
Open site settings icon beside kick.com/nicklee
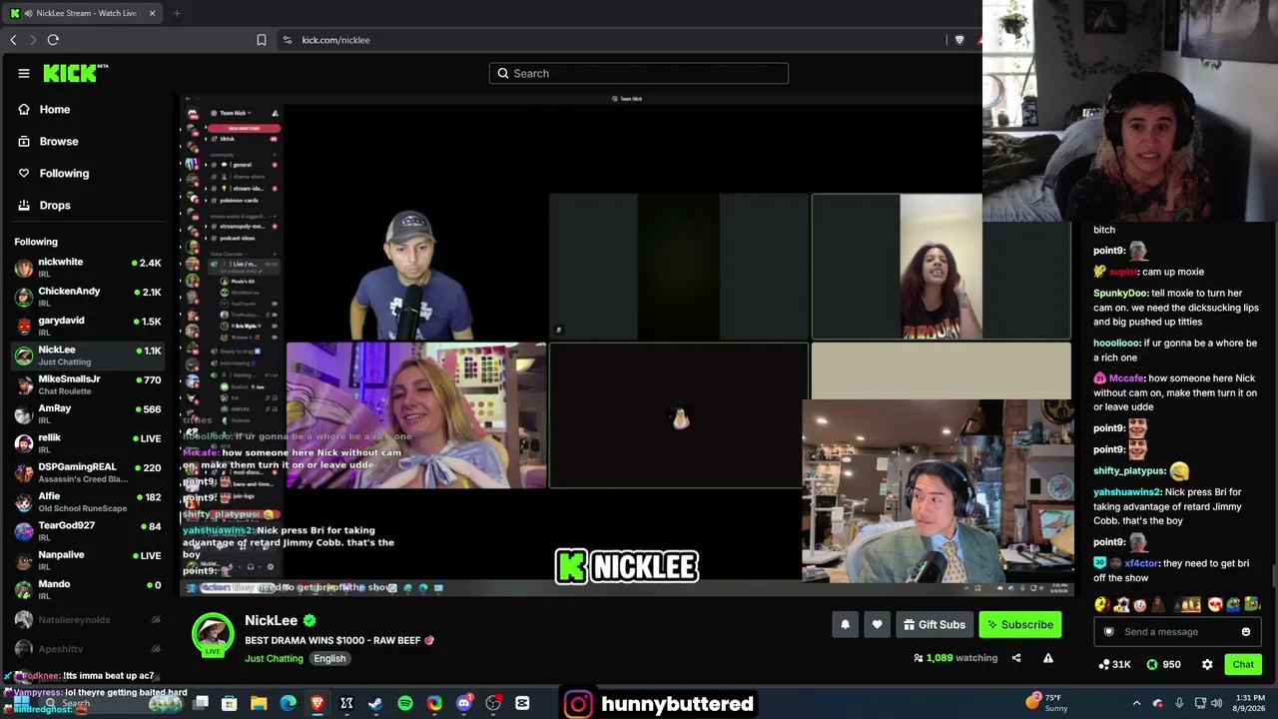click(288, 40)
